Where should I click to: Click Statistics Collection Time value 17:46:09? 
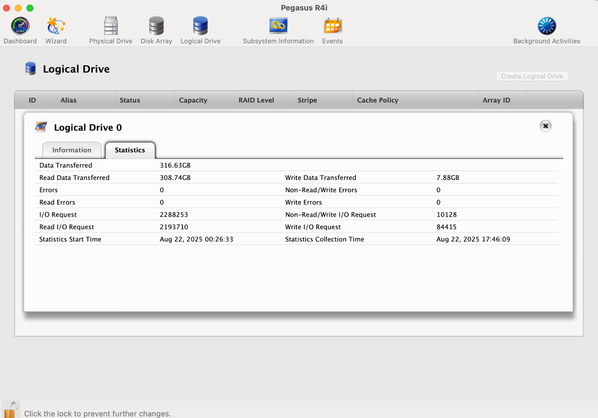point(473,239)
